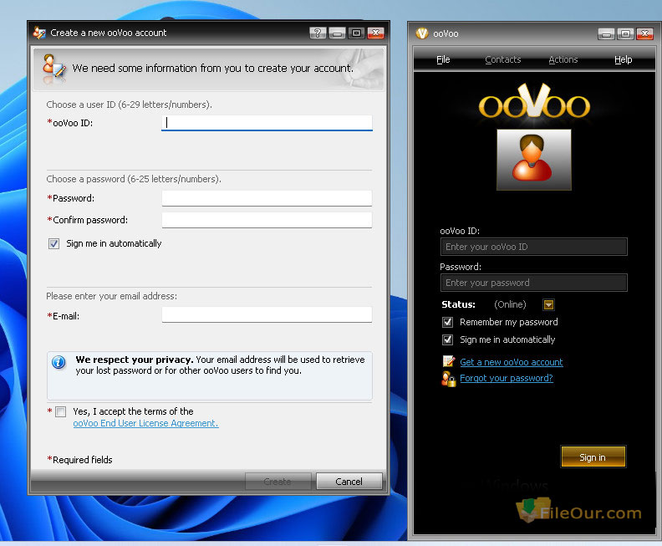This screenshot has width=662, height=546.
Task: Maximize the Create a new ooVoo account dialog
Action: [356, 33]
